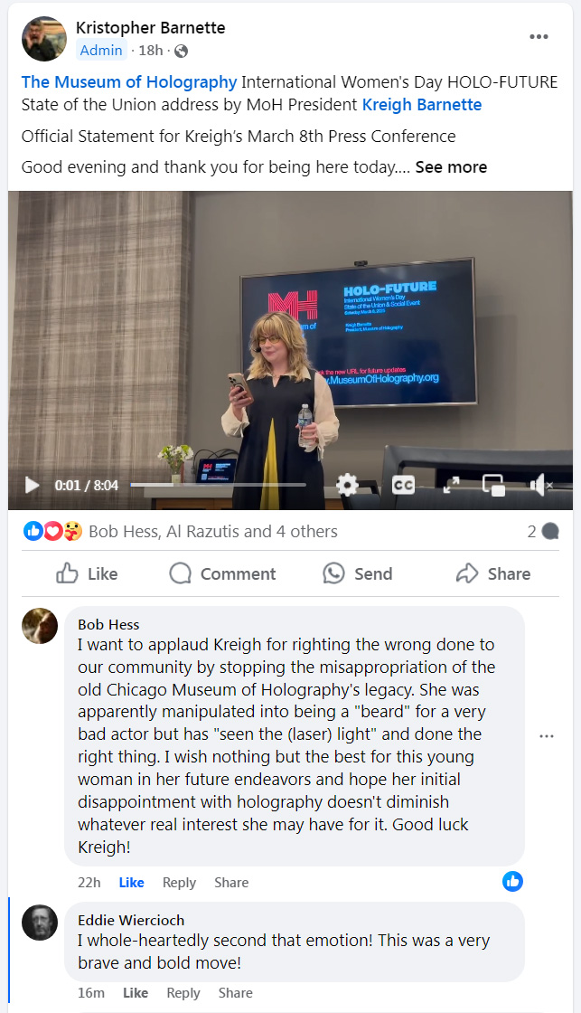Viewport: 581px width, 1013px height.
Task: Open post options three-dot menu
Action: (x=539, y=37)
